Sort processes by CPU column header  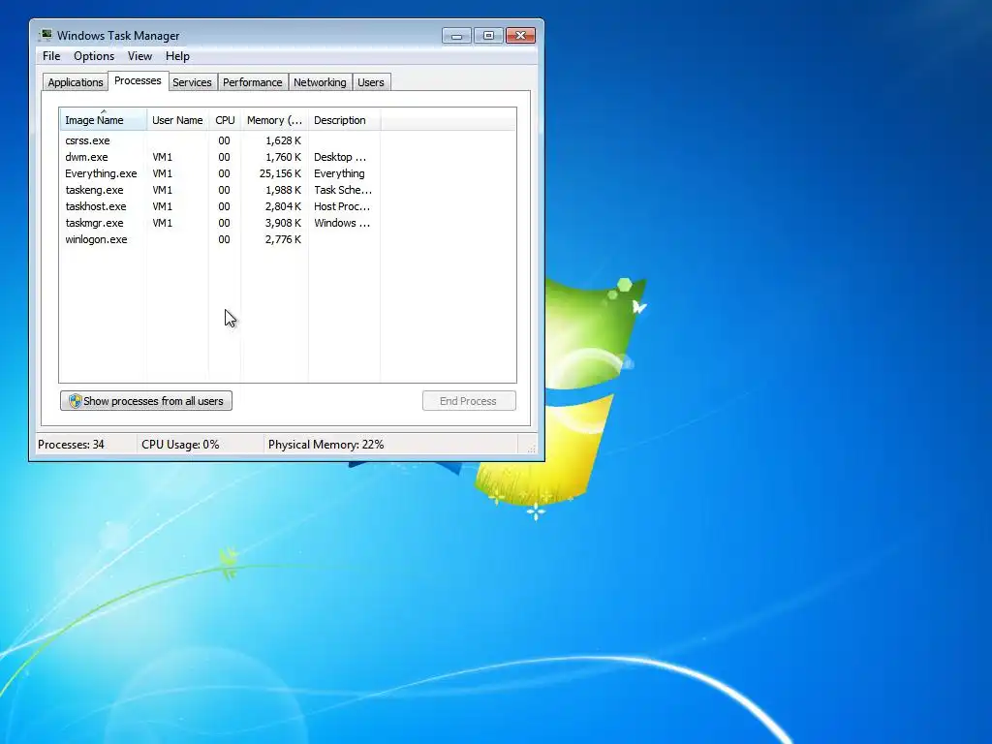coord(225,119)
